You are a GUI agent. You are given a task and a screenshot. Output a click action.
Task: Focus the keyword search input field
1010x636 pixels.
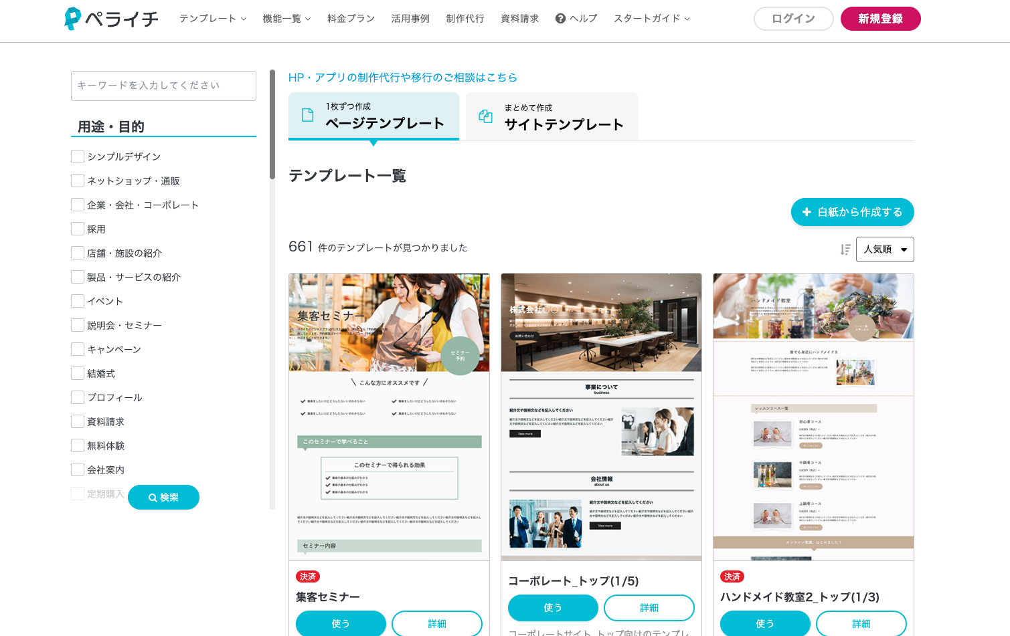click(x=163, y=86)
